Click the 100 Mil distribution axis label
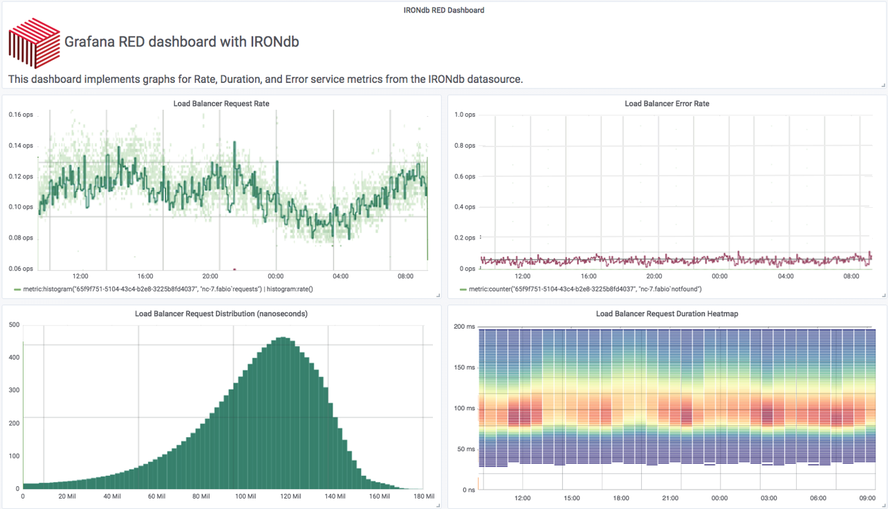This screenshot has height=509, width=888. tap(246, 497)
